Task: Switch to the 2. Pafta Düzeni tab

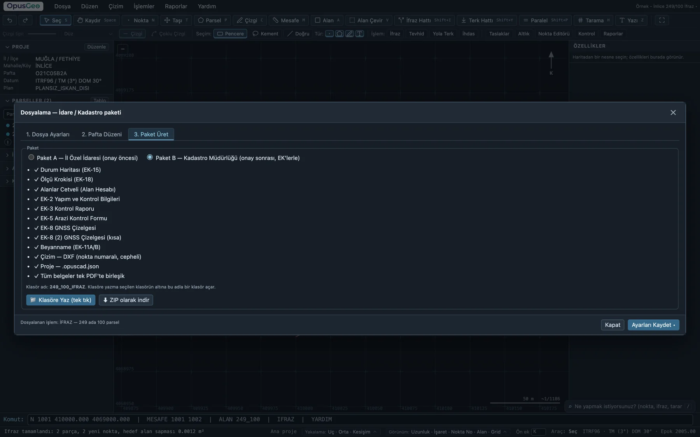Action: click(x=101, y=134)
